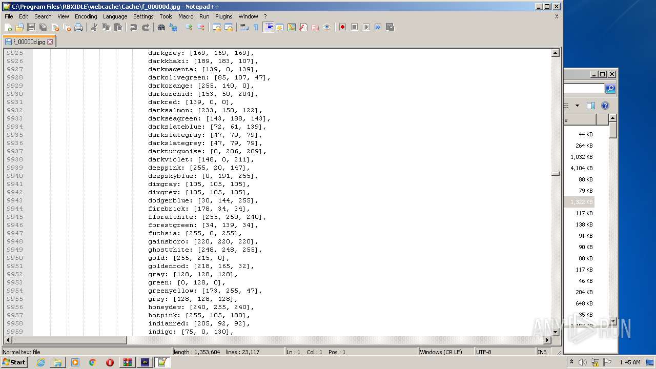Open the Encoding menu
The width and height of the screenshot is (656, 369).
coord(86,16)
